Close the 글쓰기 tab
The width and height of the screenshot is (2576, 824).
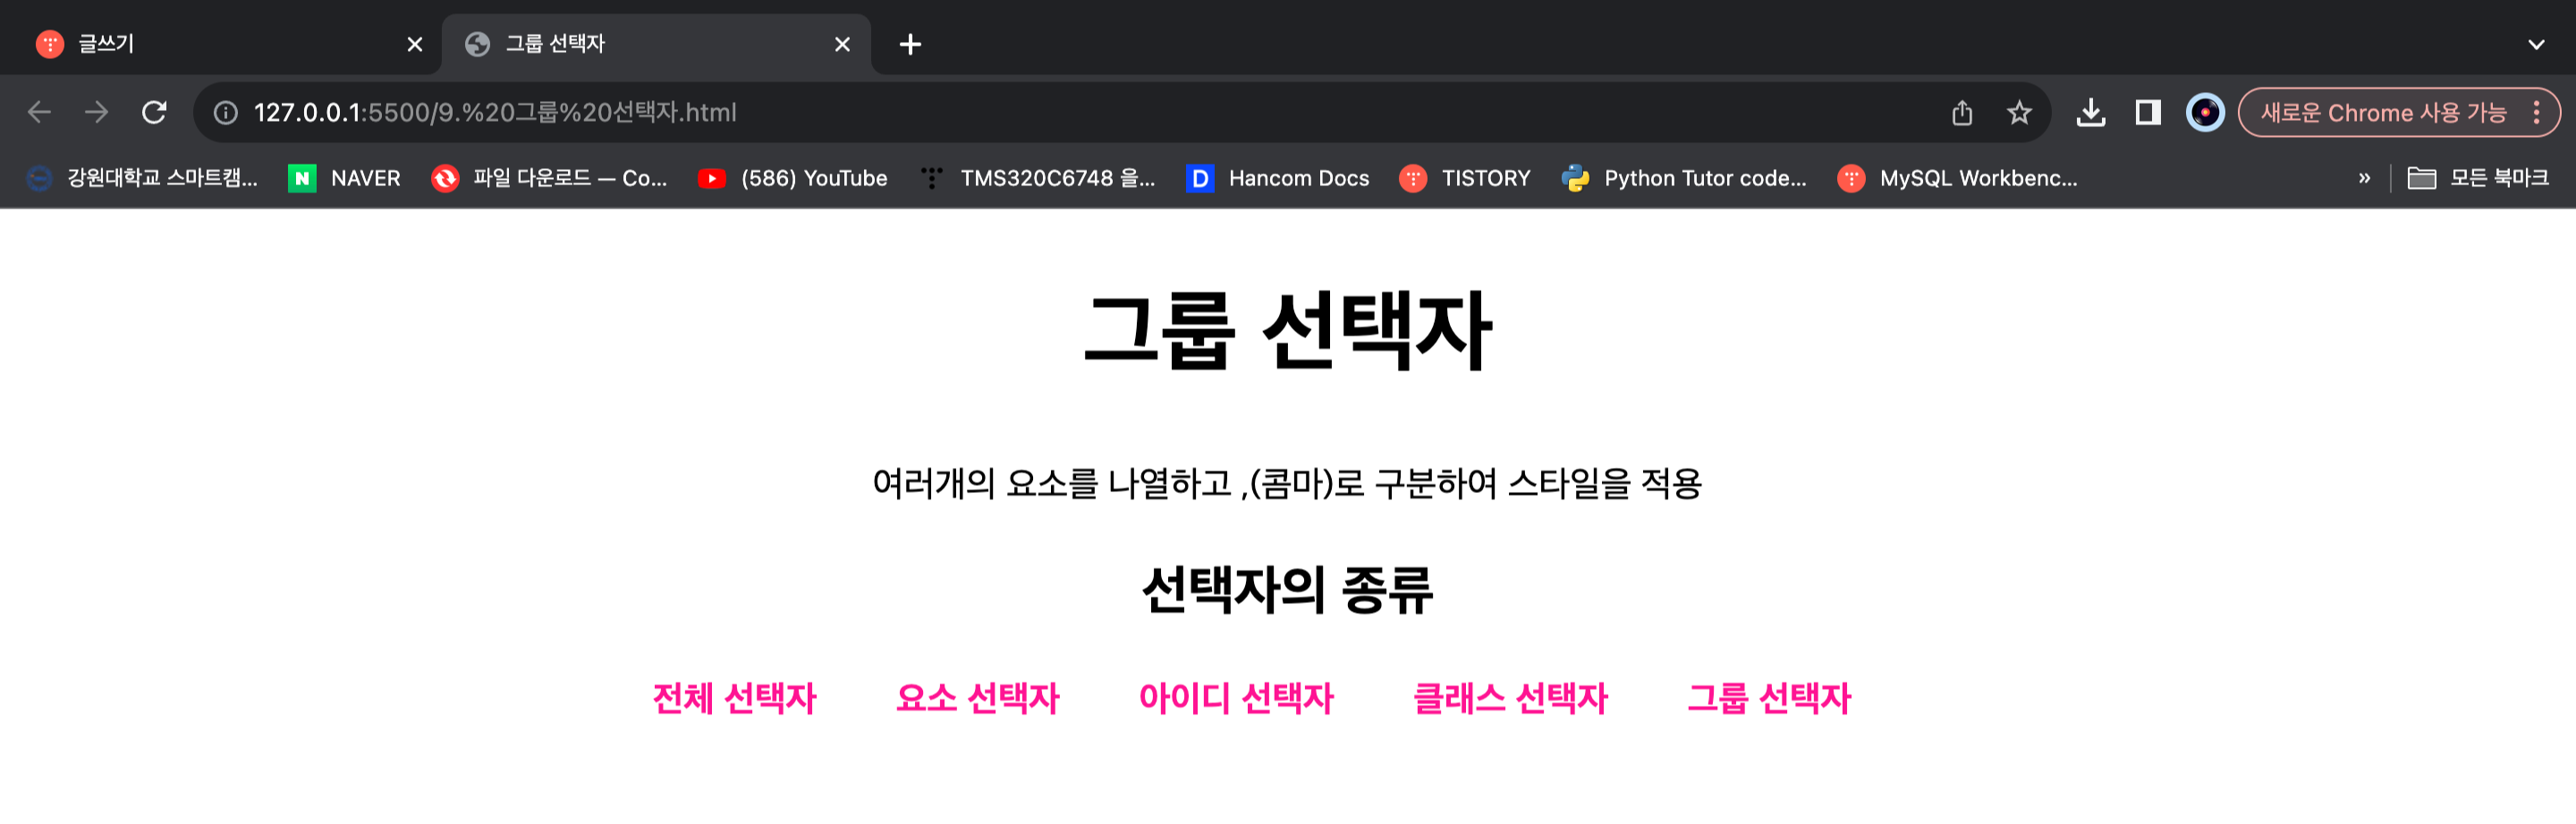pos(415,44)
